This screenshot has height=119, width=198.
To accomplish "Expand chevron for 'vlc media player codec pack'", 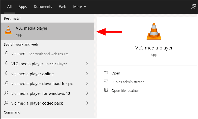I will [87, 103].
